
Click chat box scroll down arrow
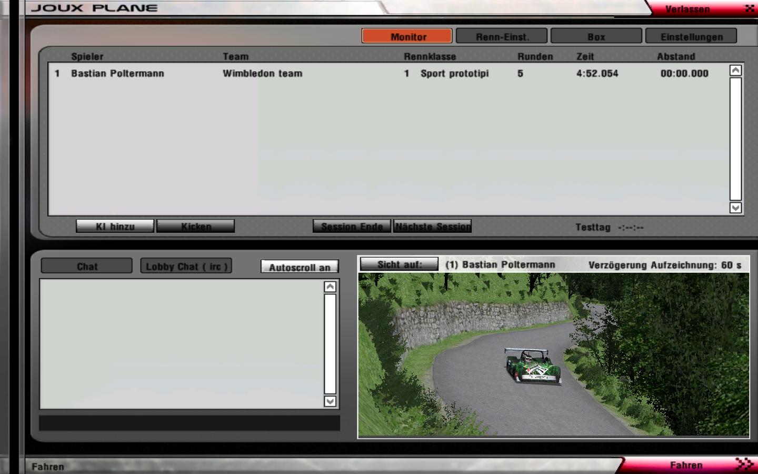pos(330,401)
